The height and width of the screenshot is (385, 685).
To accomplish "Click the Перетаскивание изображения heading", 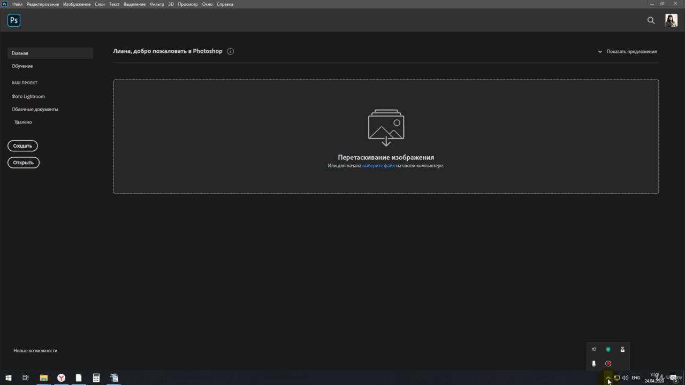I will tap(386, 157).
